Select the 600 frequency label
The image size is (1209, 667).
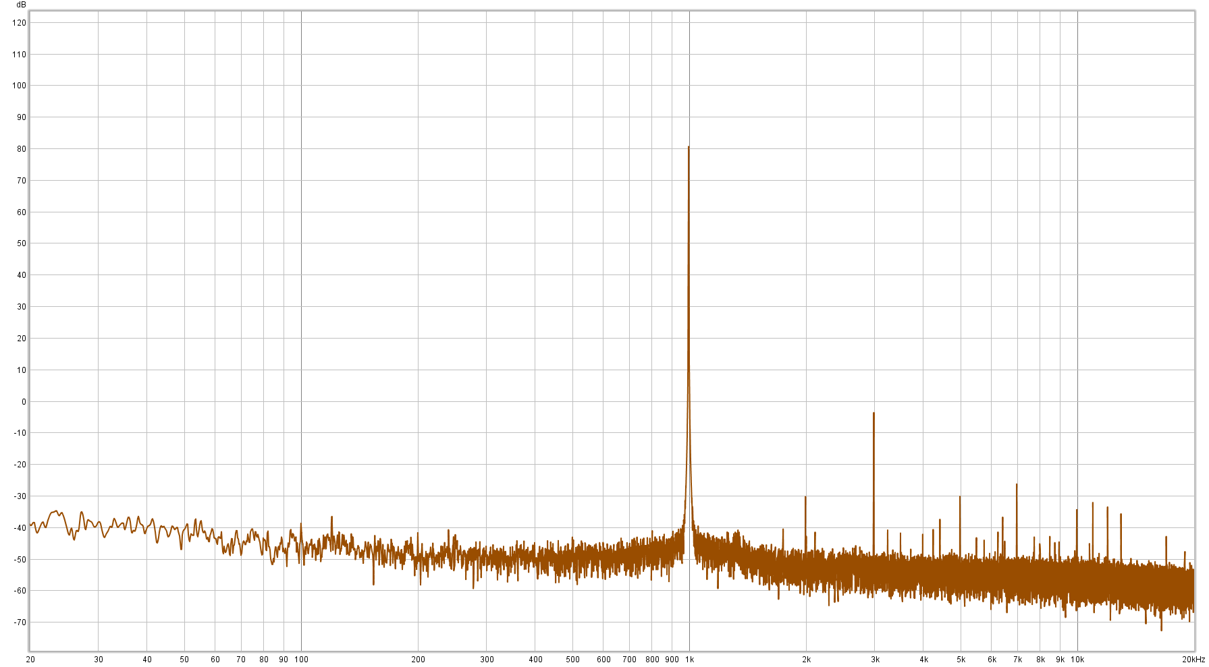[x=603, y=660]
